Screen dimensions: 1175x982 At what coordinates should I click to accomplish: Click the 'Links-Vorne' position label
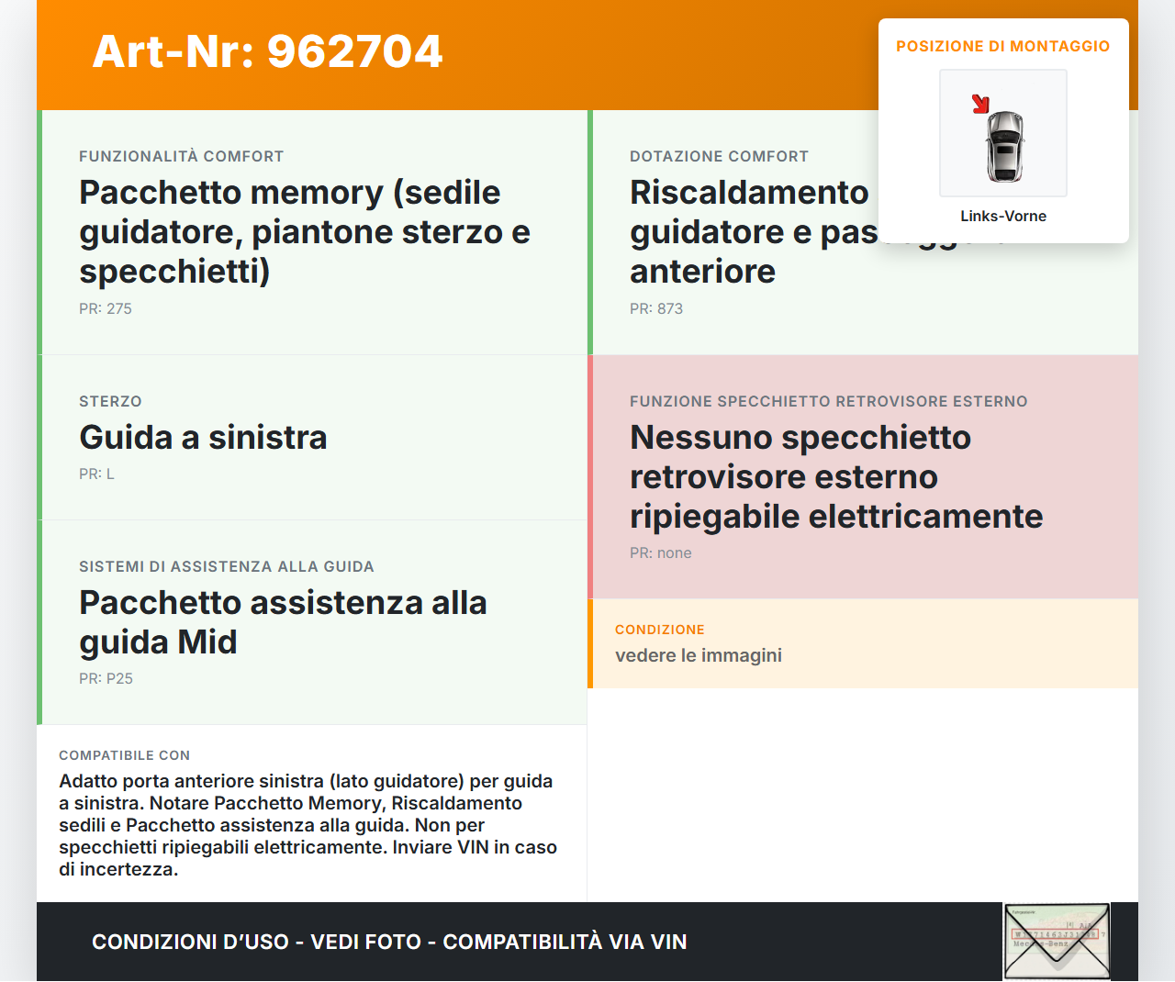tap(1003, 216)
